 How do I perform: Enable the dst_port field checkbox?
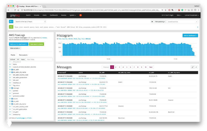pyautogui.click(x=12, y=80)
